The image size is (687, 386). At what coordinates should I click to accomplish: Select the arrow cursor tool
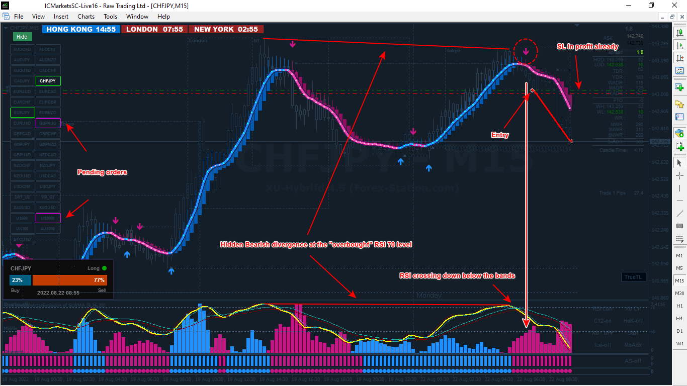tap(680, 163)
